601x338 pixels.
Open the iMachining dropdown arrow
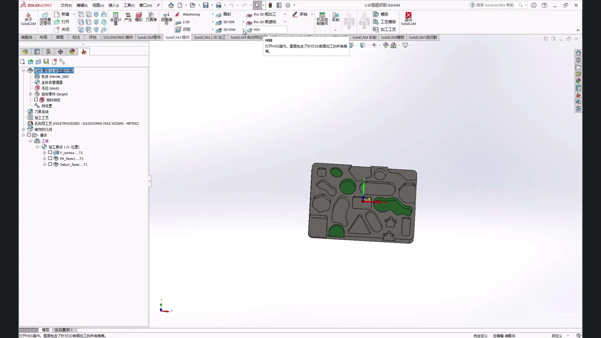point(213,14)
